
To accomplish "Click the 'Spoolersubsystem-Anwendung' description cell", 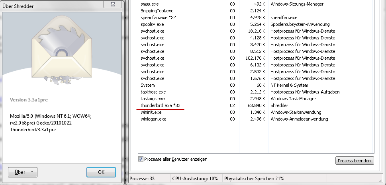I will pyautogui.click(x=300, y=24).
